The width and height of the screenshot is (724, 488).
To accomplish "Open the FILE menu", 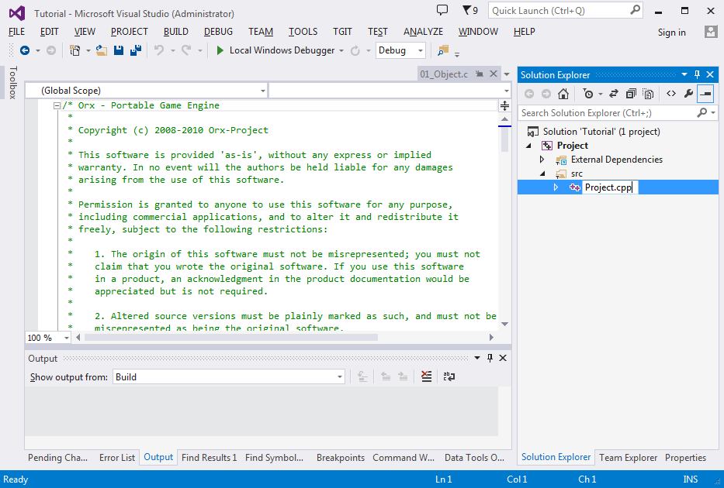I will pyautogui.click(x=16, y=32).
